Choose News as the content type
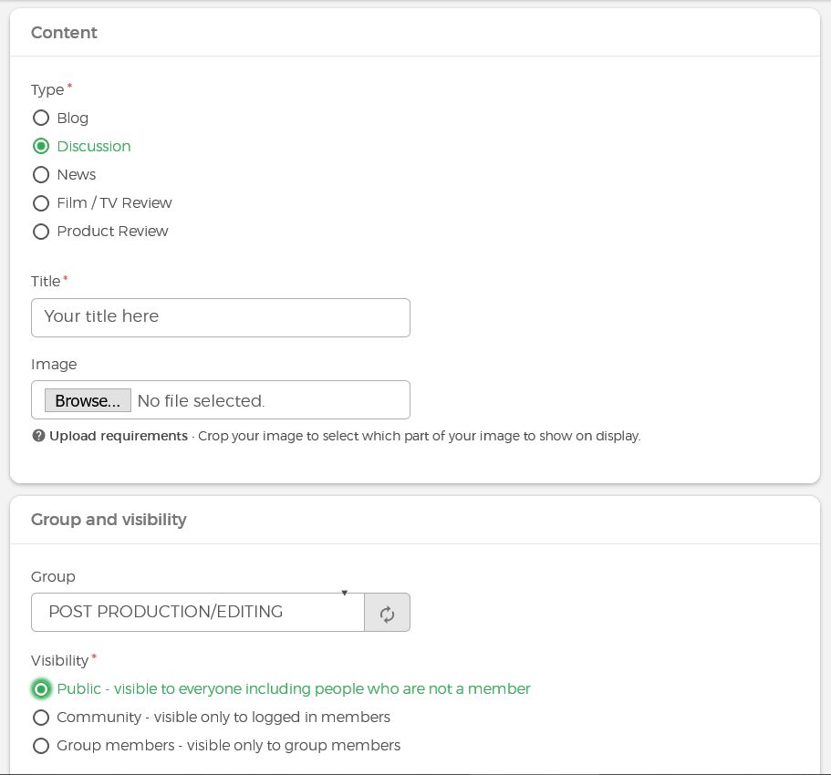 point(41,174)
